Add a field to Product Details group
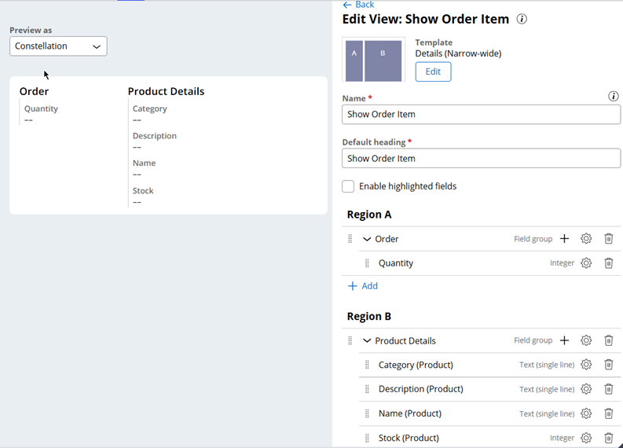This screenshot has height=448, width=623. 564,340
